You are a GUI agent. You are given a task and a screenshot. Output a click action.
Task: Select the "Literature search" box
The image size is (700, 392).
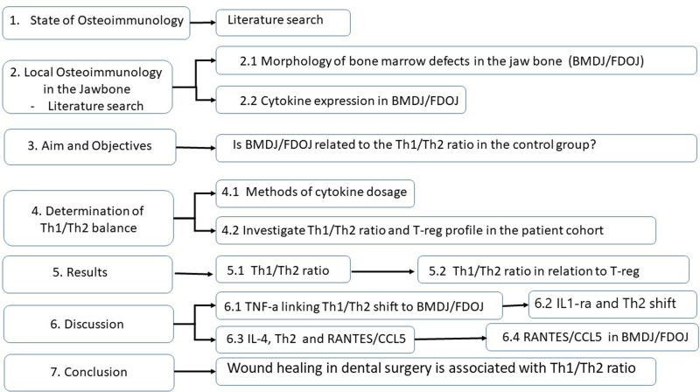click(x=283, y=22)
